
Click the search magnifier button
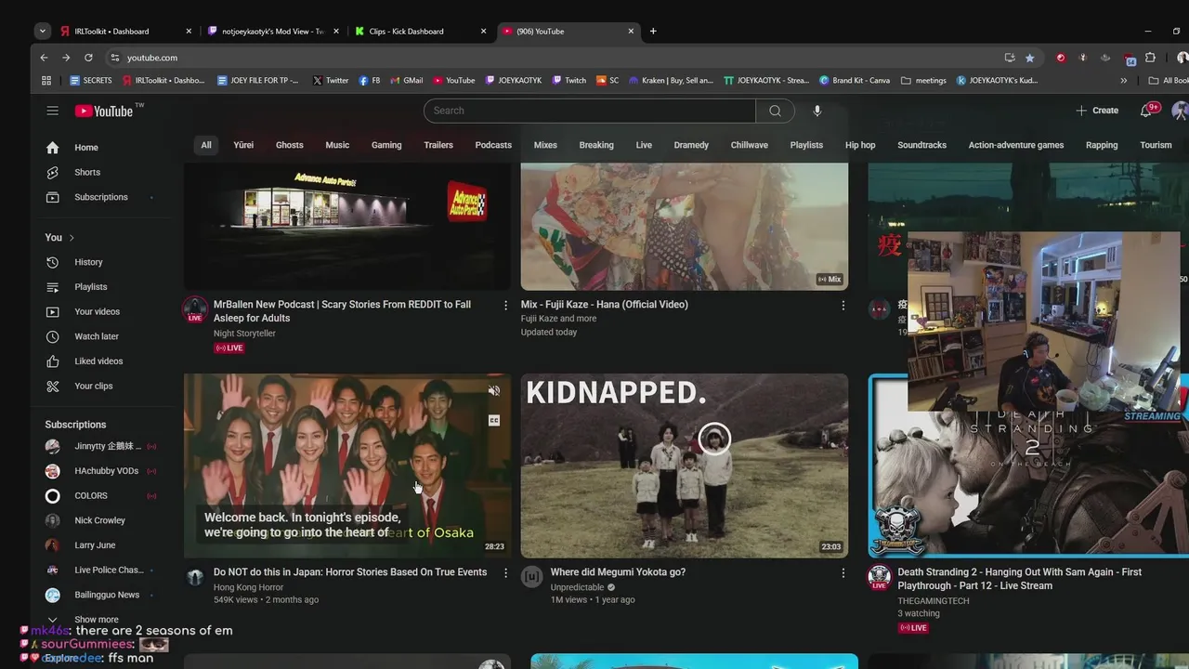[775, 111]
